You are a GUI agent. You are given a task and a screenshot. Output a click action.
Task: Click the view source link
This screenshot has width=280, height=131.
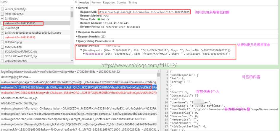click(113, 46)
